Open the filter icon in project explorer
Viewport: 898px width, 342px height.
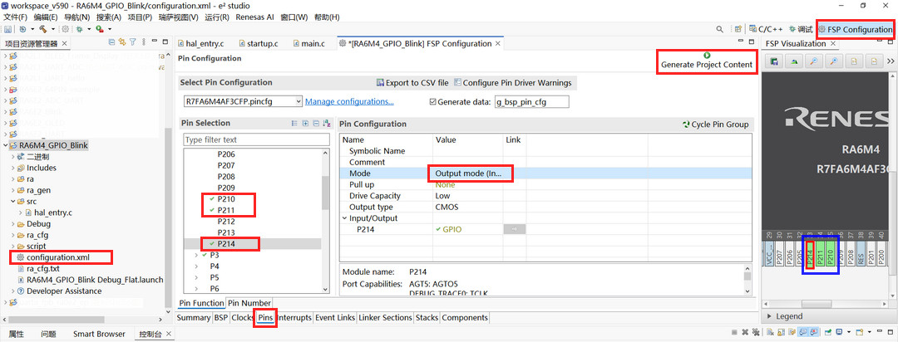pos(132,42)
